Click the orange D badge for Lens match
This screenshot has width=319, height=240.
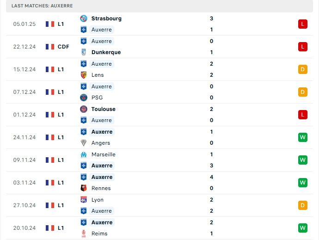coord(303,69)
